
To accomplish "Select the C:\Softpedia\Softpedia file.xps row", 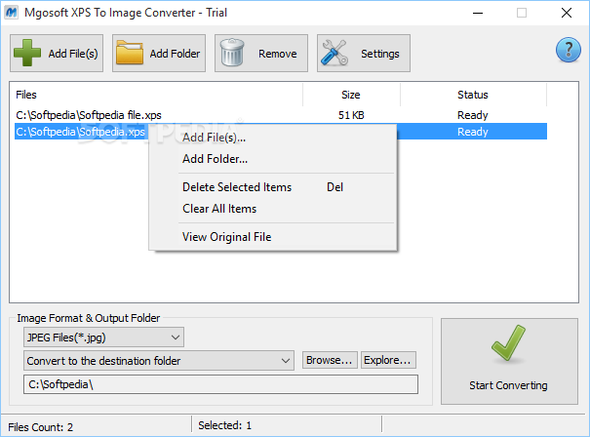I will 281,115.
